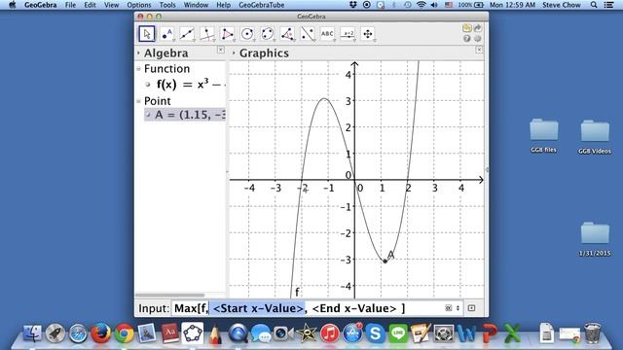Select the Perpendicular Line tool
The width and height of the screenshot is (623, 350).
(x=207, y=34)
